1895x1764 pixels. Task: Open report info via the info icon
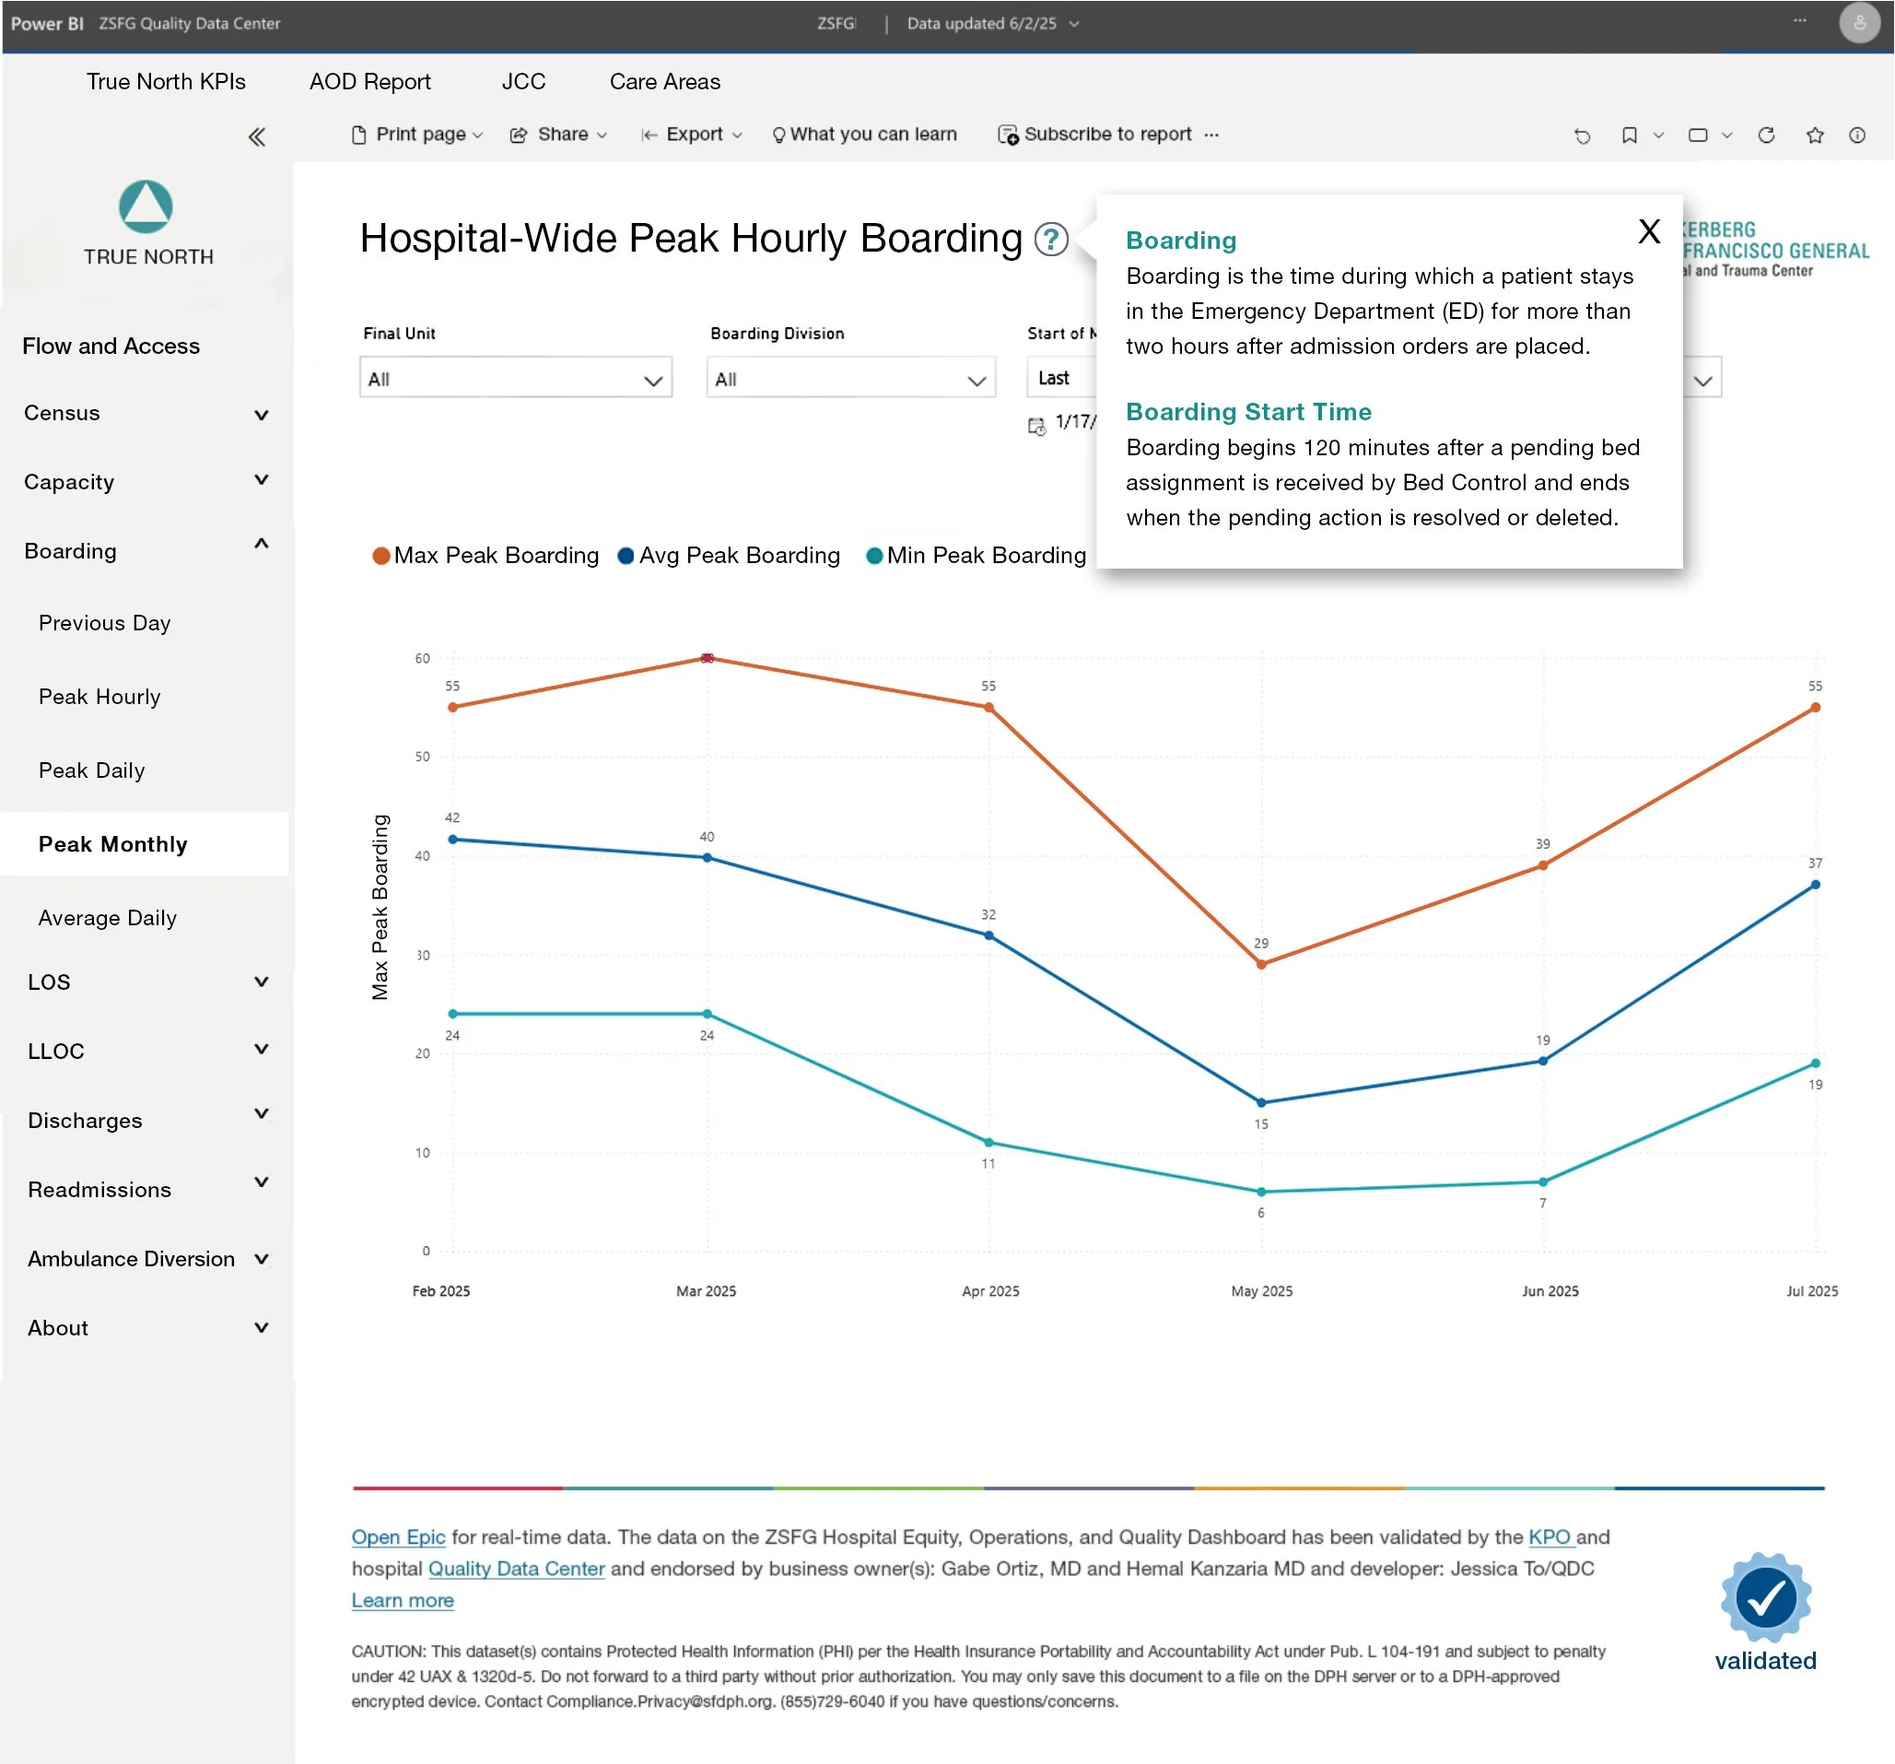point(1859,135)
